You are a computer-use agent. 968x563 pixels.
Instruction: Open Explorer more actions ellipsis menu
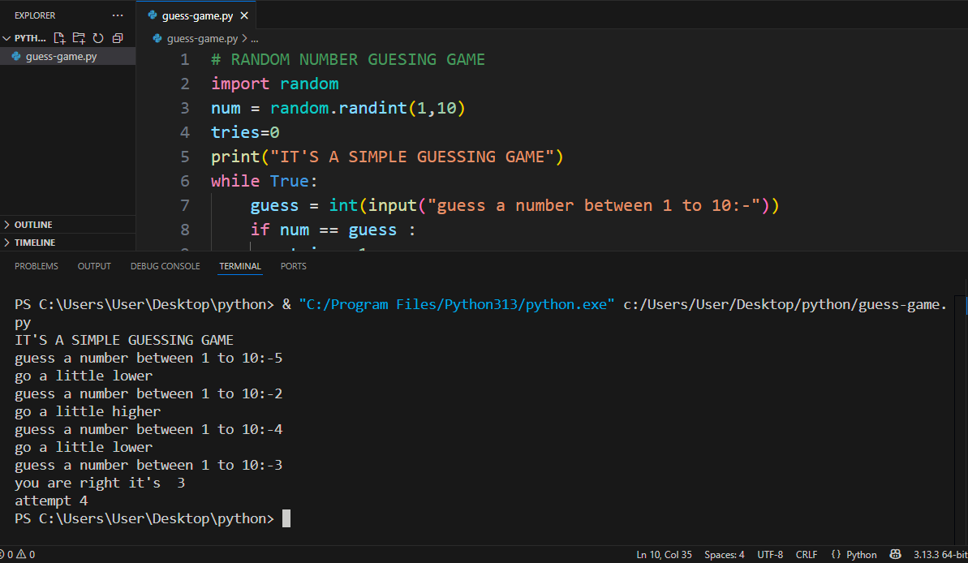[x=118, y=15]
